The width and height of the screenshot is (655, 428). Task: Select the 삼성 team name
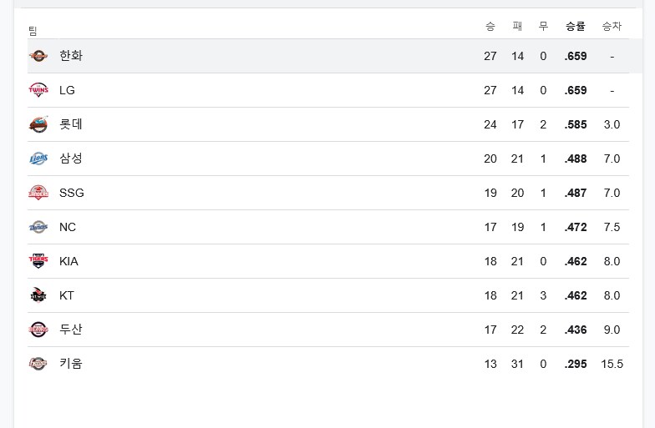click(x=71, y=159)
